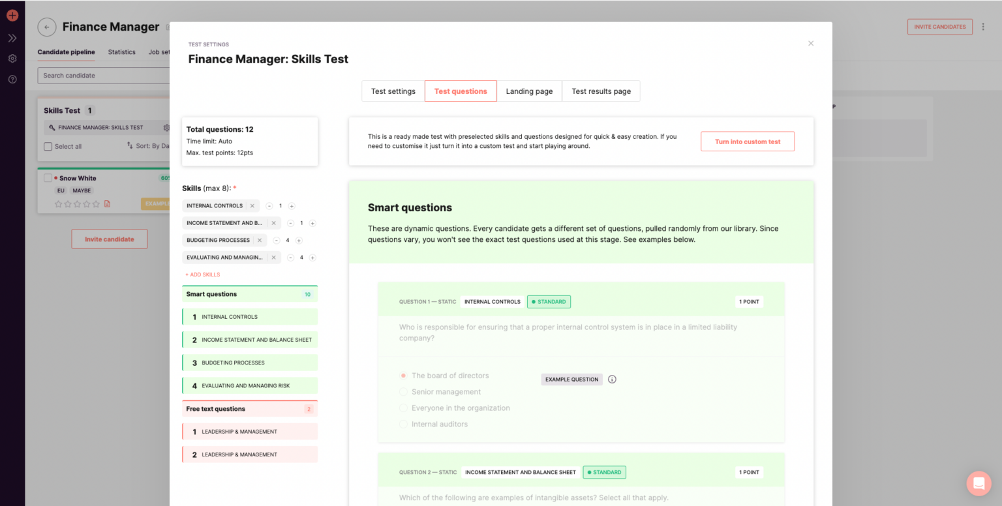The image size is (1002, 506).
Task: Switch to the Test settings tab
Action: (x=393, y=91)
